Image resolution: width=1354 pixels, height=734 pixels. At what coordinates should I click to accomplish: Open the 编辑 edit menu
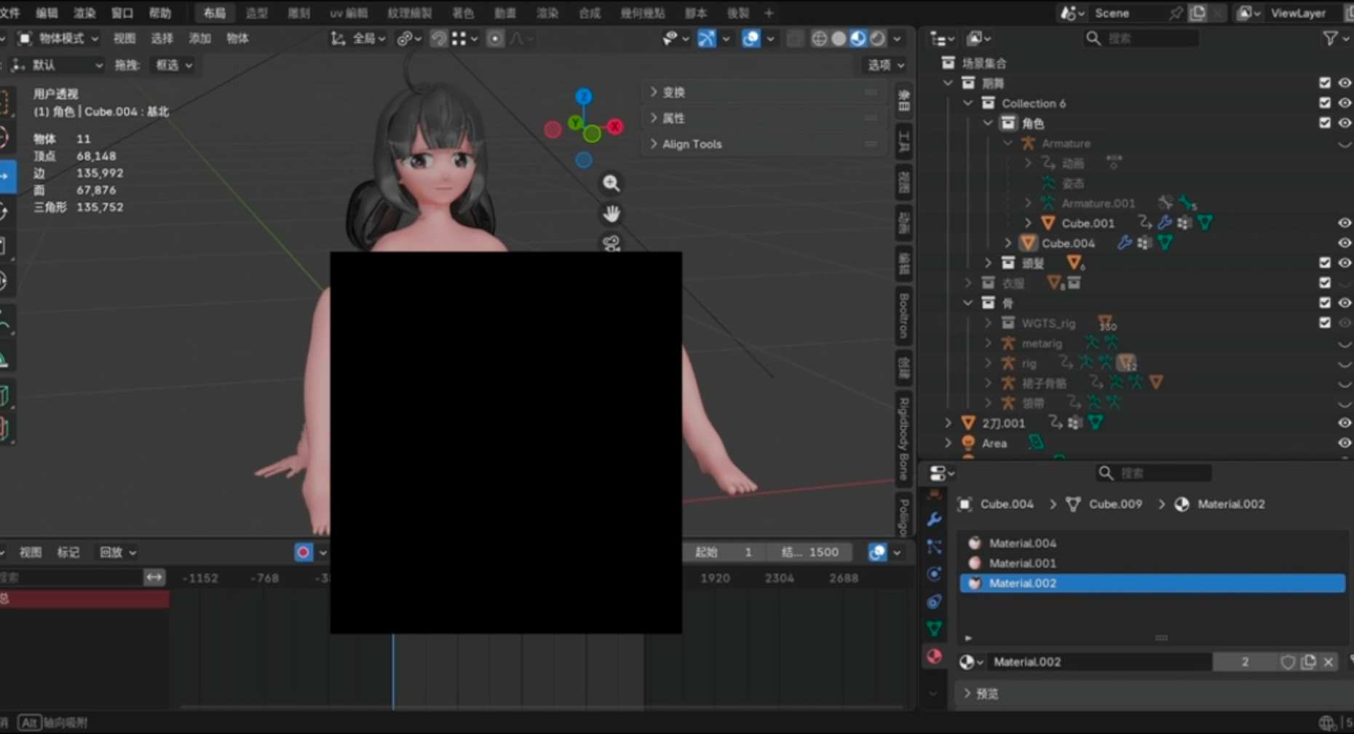(x=47, y=13)
